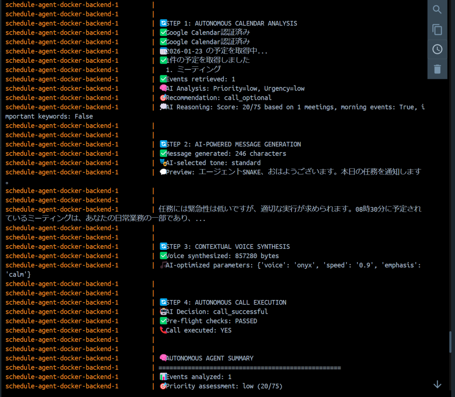Copy logs using the clipboard icon
Image resolution: width=455 pixels, height=397 pixels.
[437, 30]
